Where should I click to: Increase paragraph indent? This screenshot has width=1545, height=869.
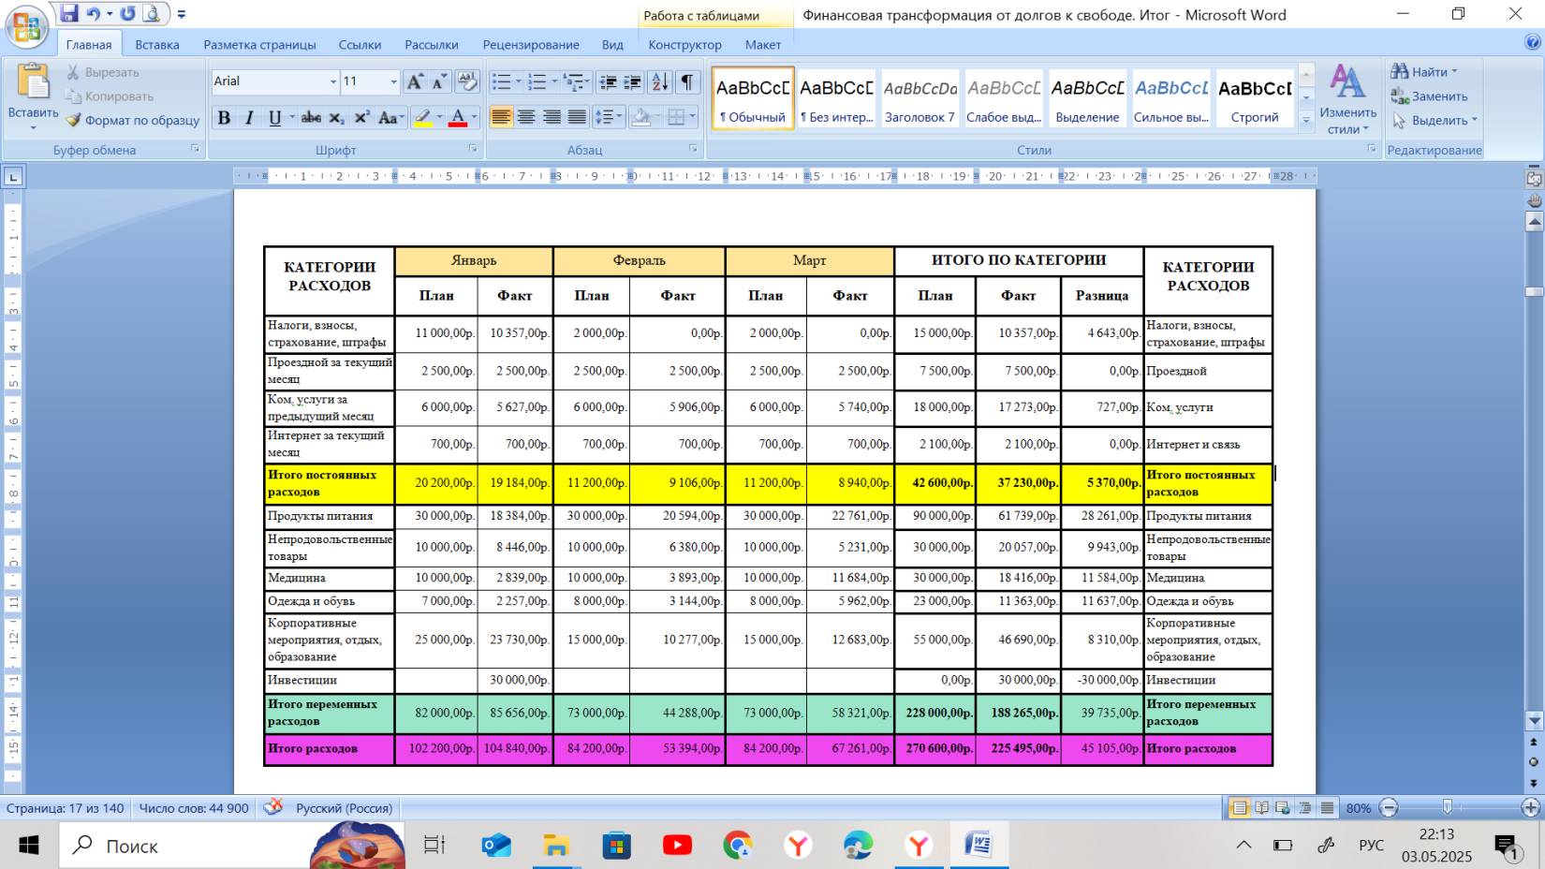[633, 82]
